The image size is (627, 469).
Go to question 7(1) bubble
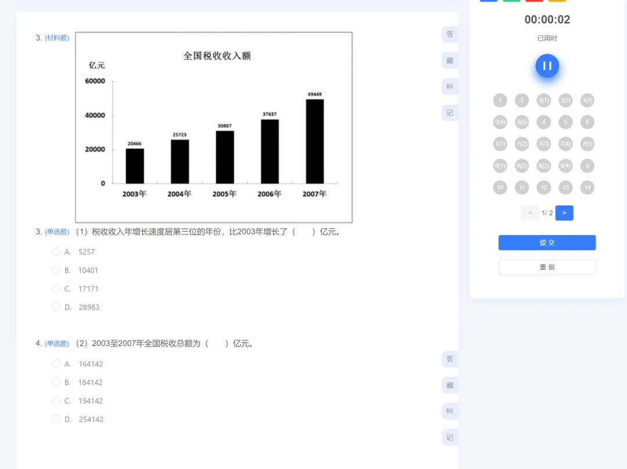[x=500, y=144]
